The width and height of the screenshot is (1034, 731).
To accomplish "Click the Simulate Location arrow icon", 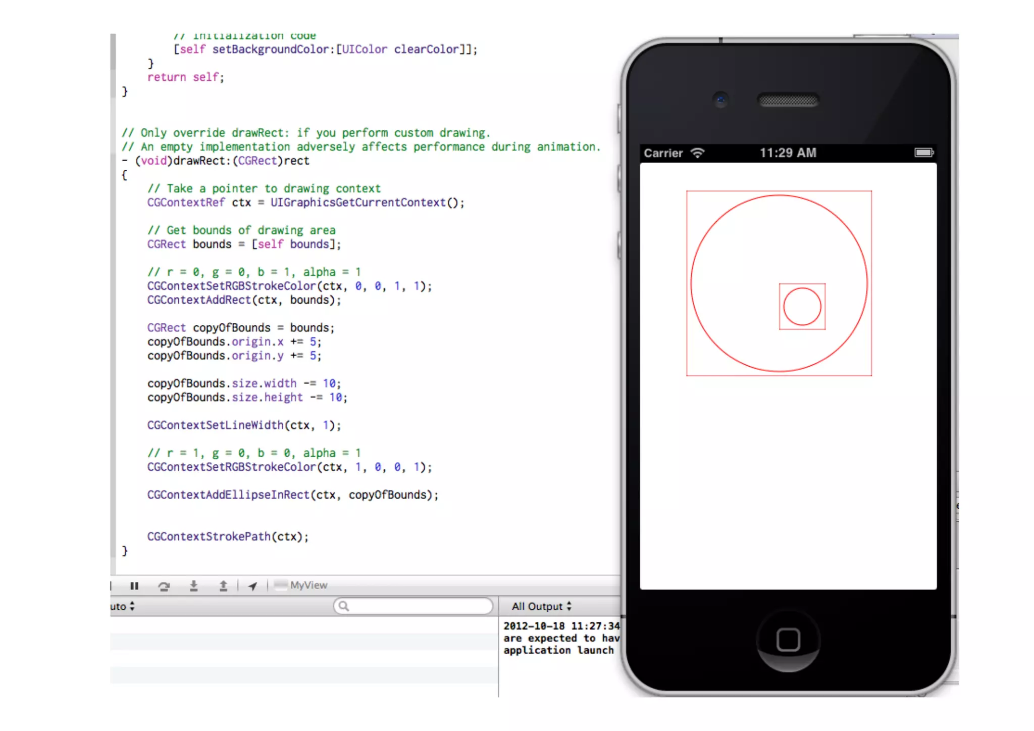I will (x=253, y=586).
